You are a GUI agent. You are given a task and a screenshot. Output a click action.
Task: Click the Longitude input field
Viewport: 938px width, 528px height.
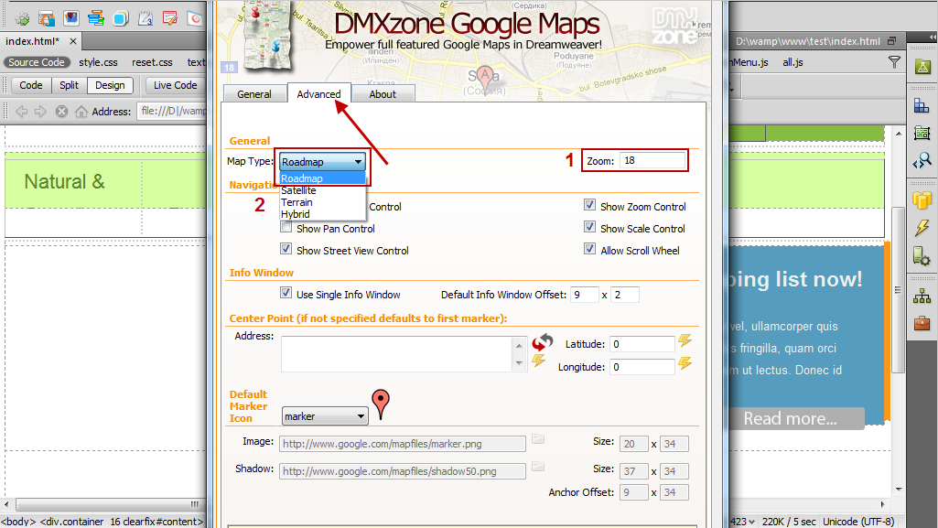(642, 367)
